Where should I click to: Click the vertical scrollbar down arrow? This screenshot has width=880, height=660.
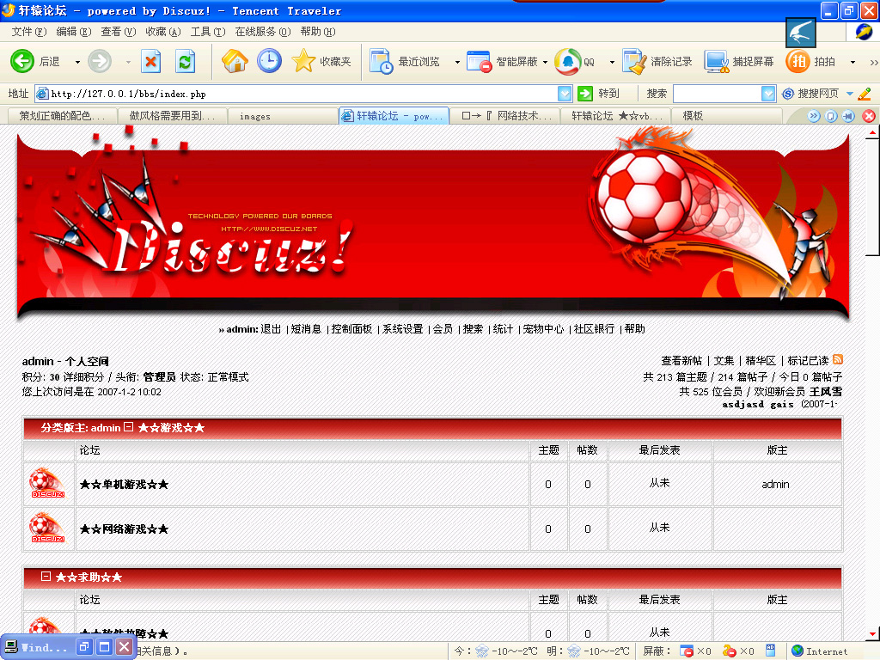tap(873, 634)
